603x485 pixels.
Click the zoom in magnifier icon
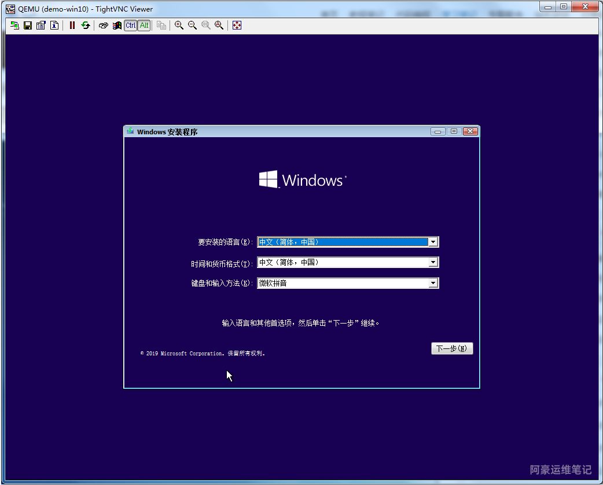tap(179, 25)
